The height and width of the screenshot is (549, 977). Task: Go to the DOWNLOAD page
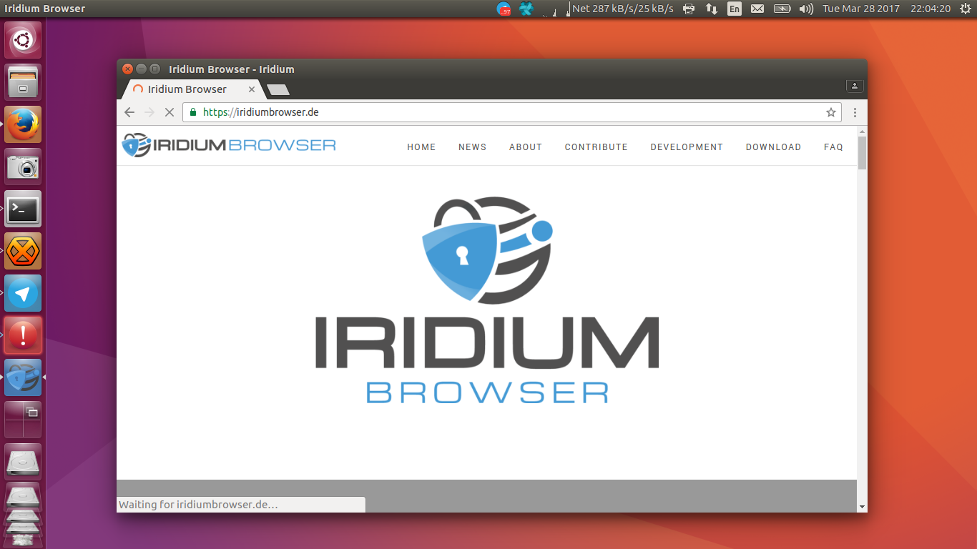point(773,147)
